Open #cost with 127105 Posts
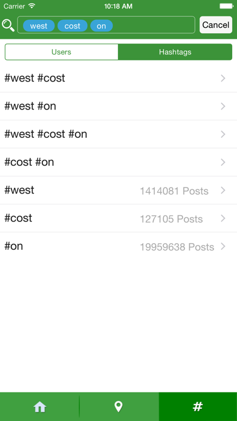 118,218
